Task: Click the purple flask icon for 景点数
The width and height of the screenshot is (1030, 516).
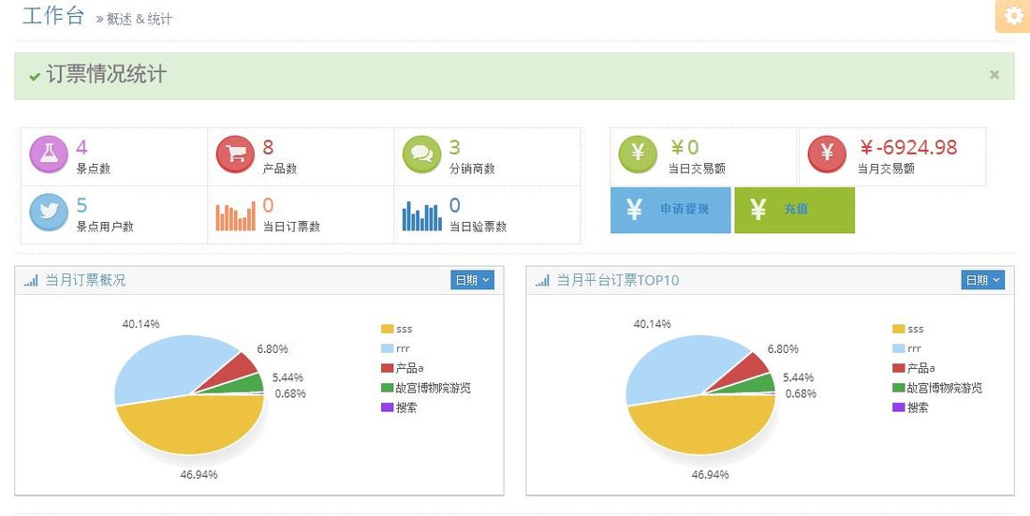Action: tap(49, 155)
